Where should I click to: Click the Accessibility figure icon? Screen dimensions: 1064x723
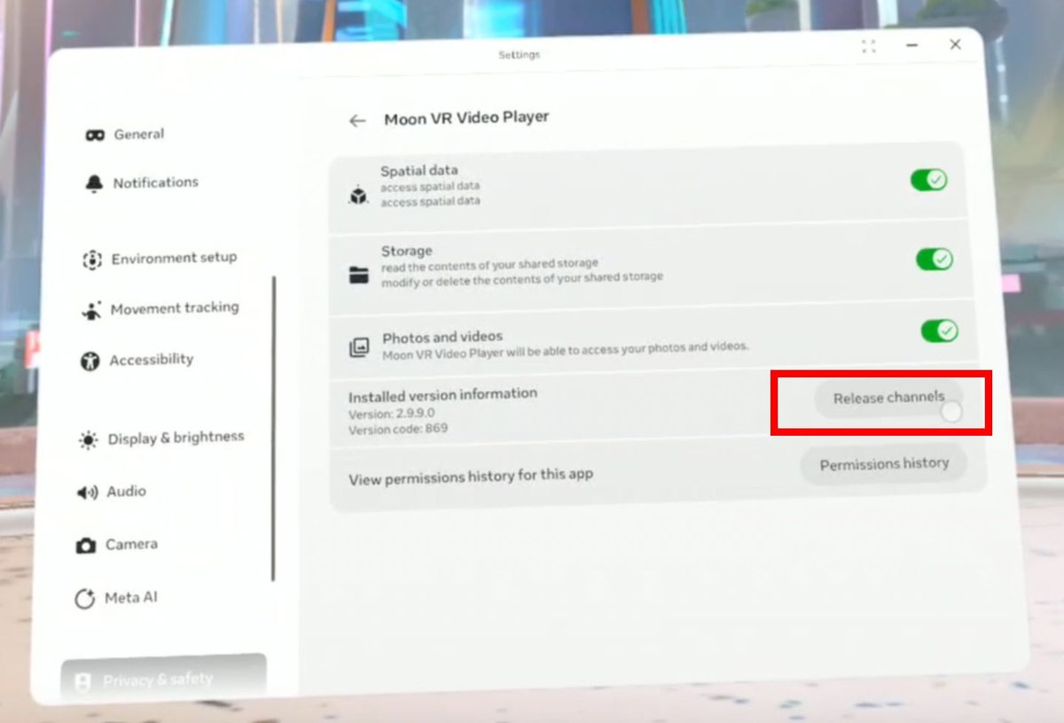[90, 361]
